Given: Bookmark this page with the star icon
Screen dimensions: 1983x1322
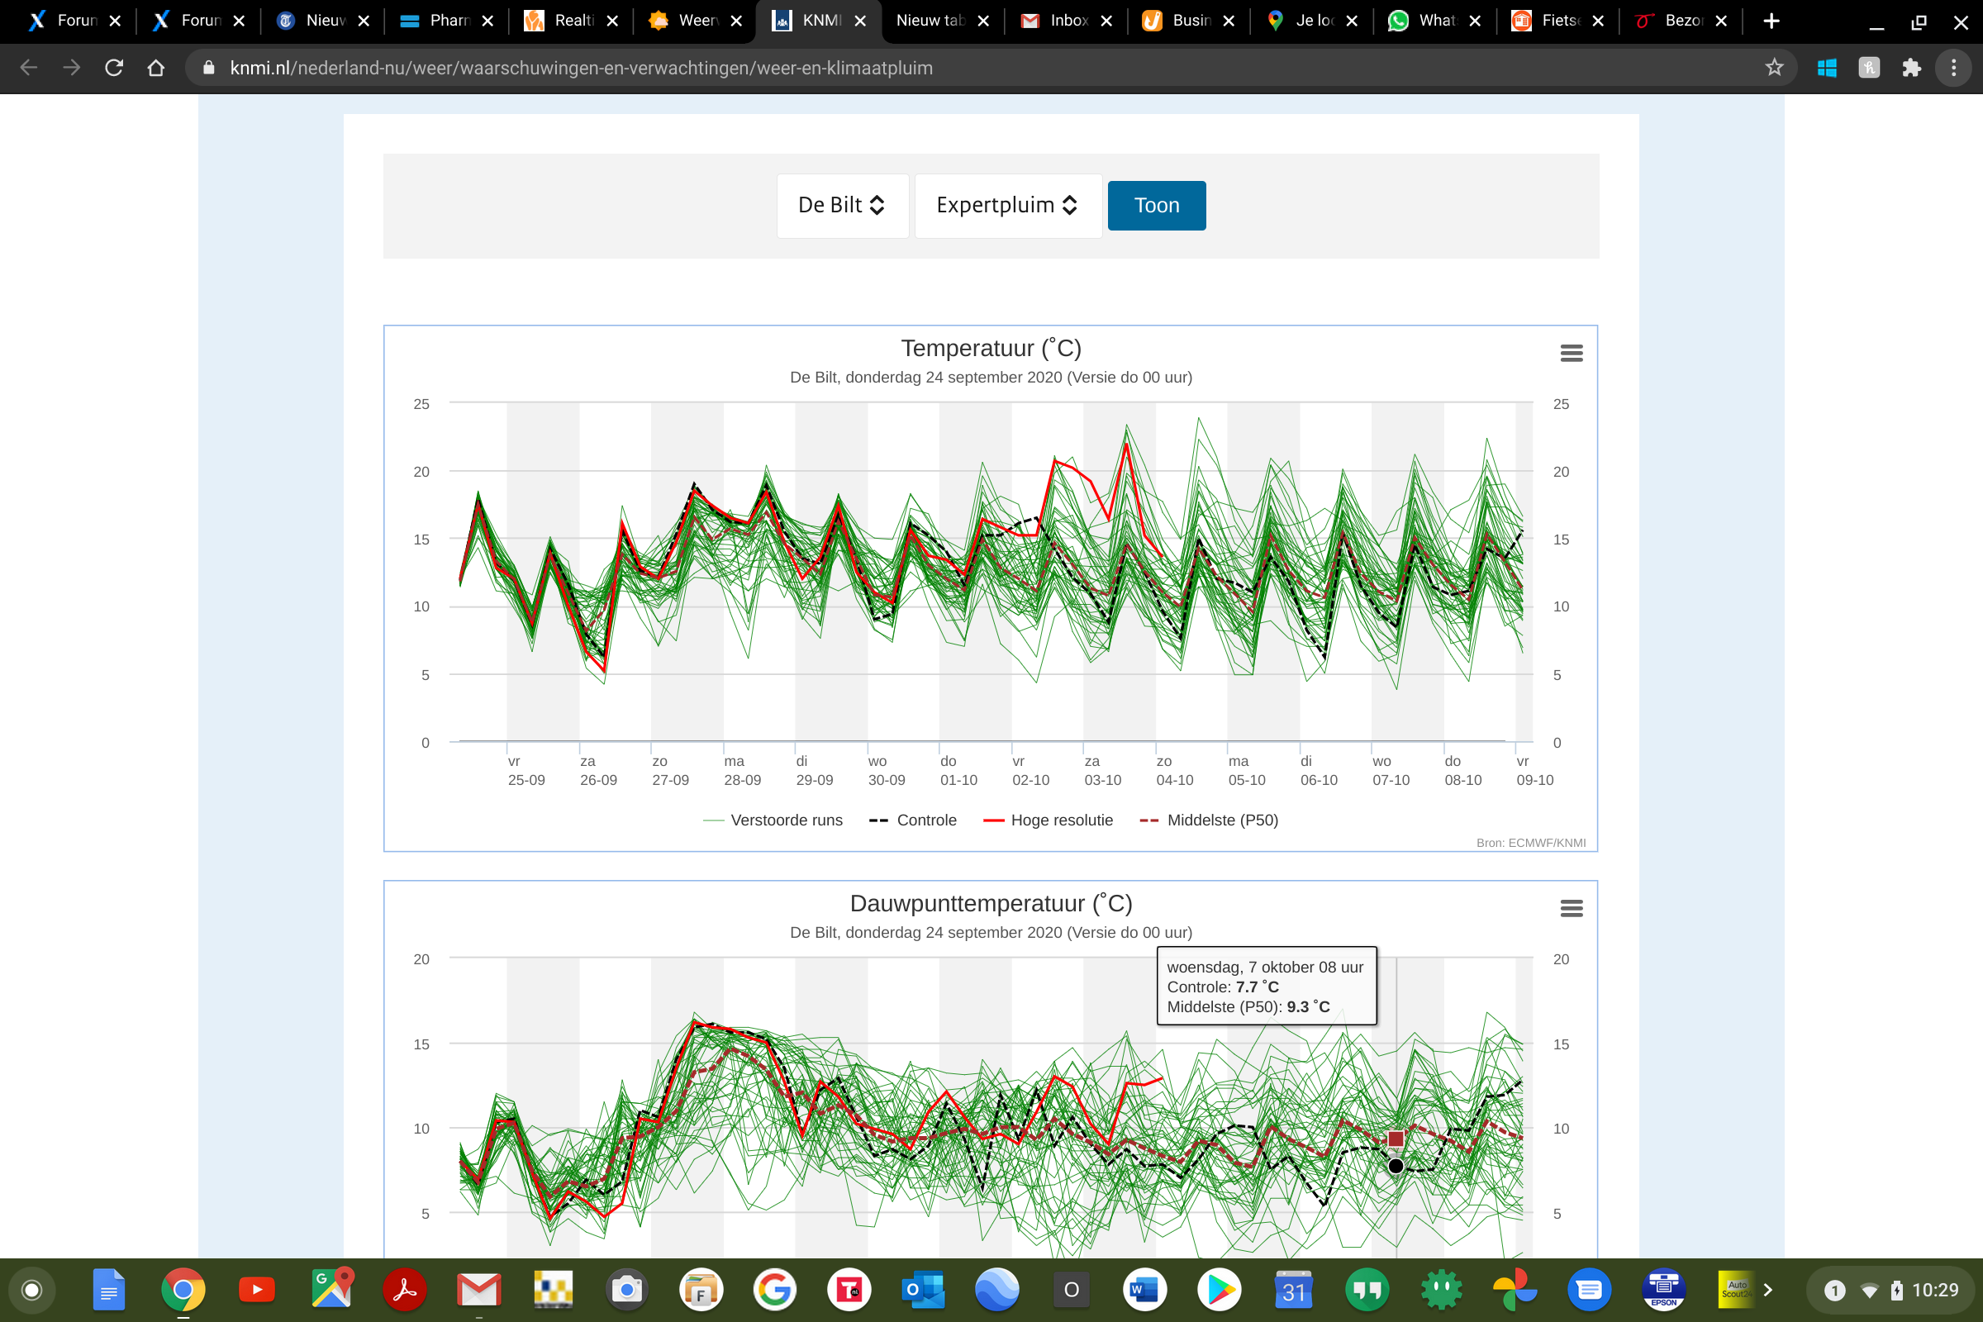Looking at the screenshot, I should click(1774, 68).
